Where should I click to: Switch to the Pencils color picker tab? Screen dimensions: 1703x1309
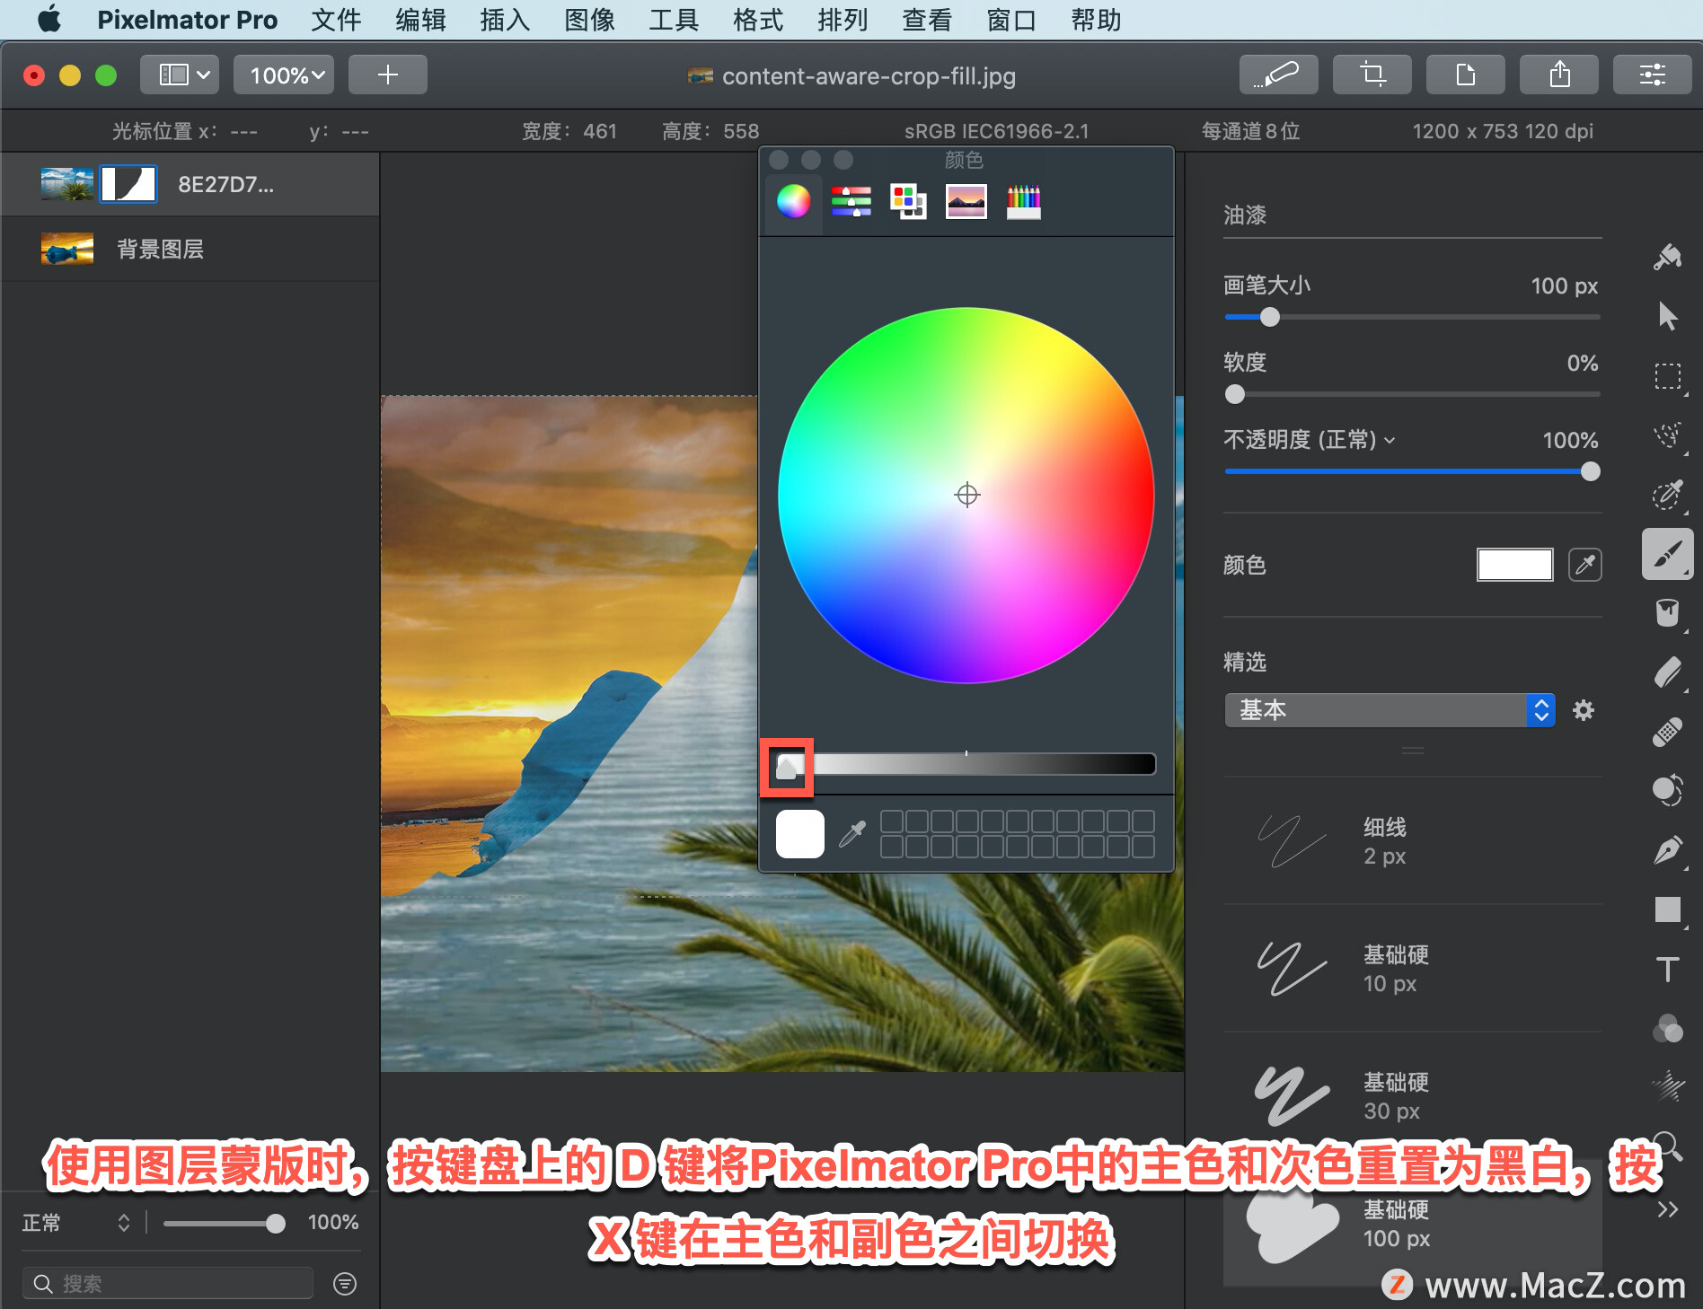coord(1023,202)
